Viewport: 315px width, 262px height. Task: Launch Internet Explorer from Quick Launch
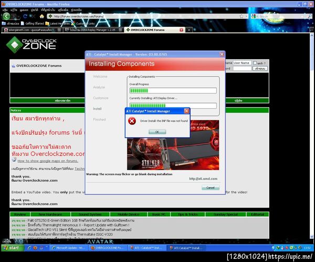tap(29, 248)
